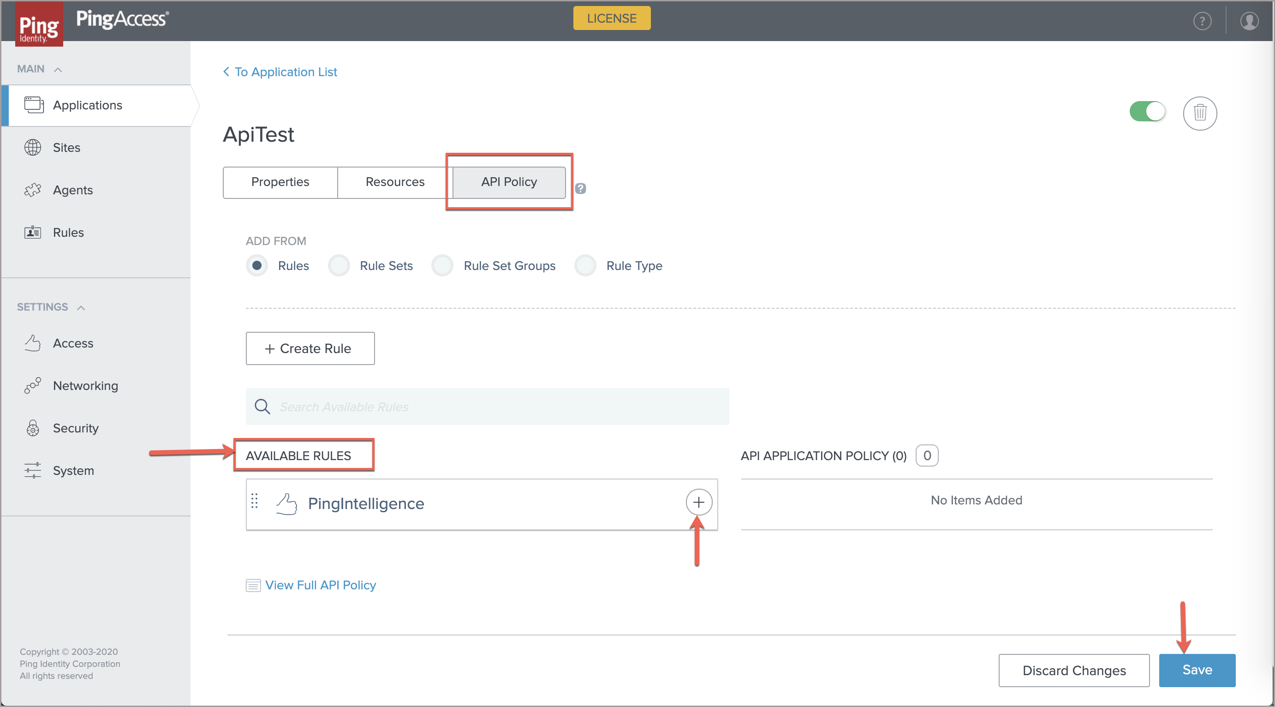Click the Applications sidebar icon
The height and width of the screenshot is (707, 1275).
coord(32,104)
